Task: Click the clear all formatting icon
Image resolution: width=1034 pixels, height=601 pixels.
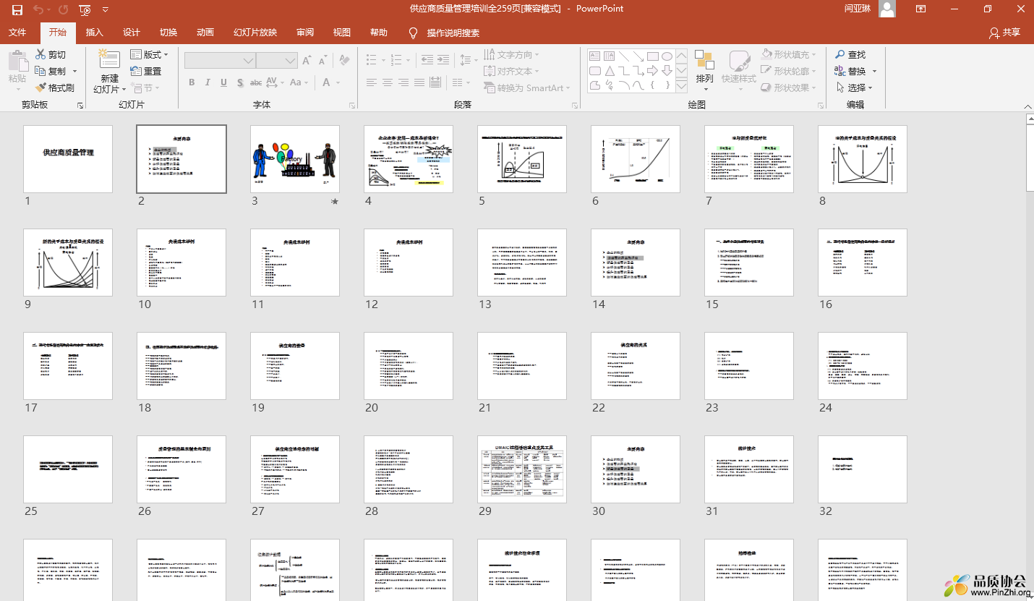Action: (x=344, y=61)
